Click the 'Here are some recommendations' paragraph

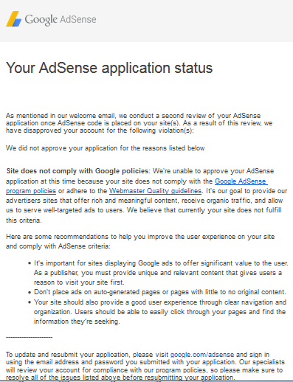tap(140, 241)
